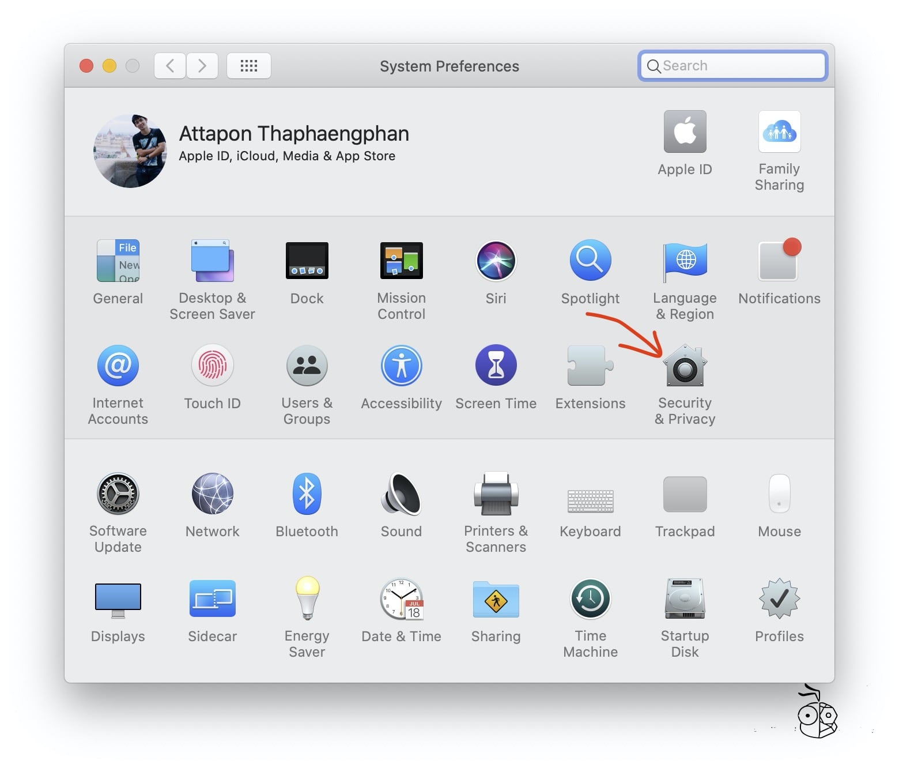This screenshot has width=899, height=768.
Task: Click Attapon's profile picture
Action: (130, 150)
